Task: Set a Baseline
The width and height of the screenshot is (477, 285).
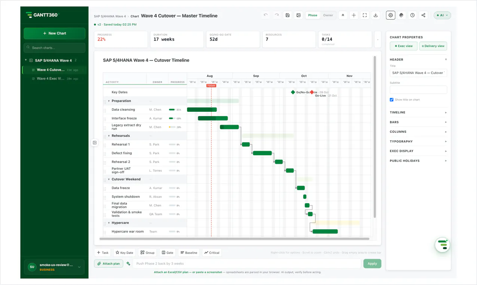Action: (189, 253)
